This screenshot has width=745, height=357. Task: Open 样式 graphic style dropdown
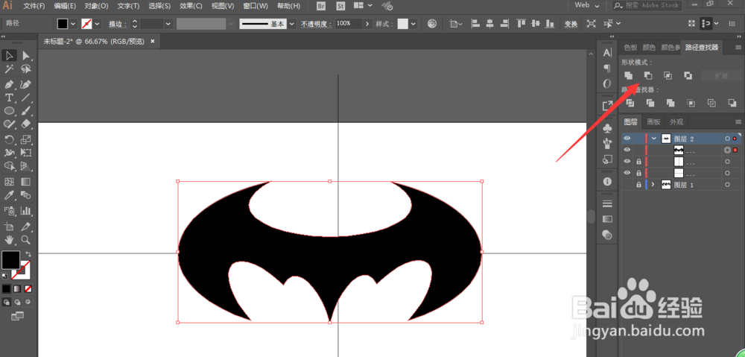coord(413,24)
